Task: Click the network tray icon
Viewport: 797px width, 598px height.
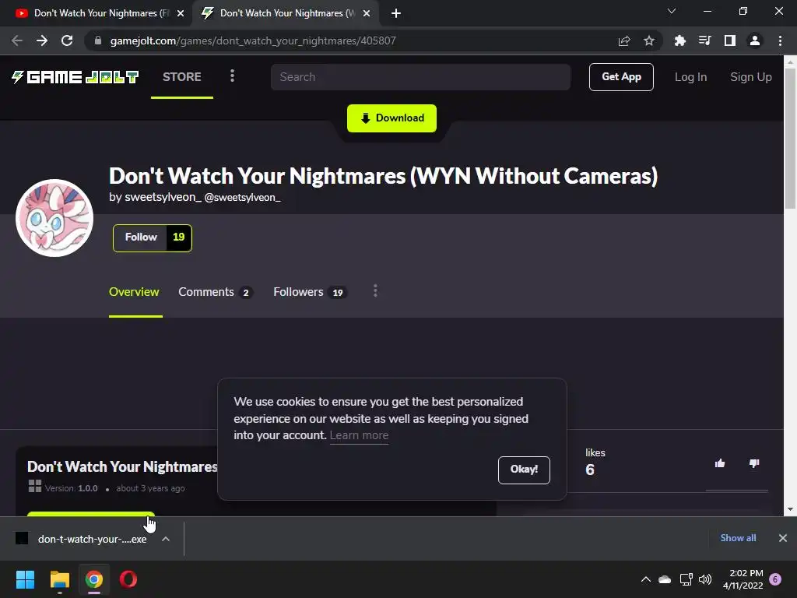Action: pos(686,579)
